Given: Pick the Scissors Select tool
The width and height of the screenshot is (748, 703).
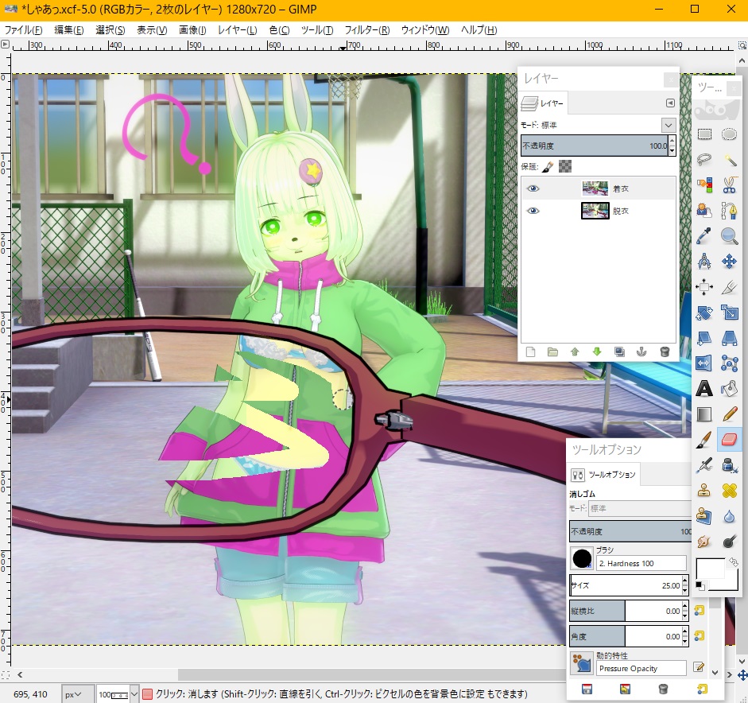Looking at the screenshot, I should coord(729,185).
